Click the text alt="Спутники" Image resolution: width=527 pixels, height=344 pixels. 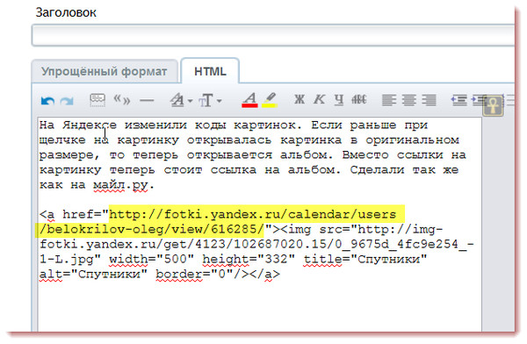[93, 274]
